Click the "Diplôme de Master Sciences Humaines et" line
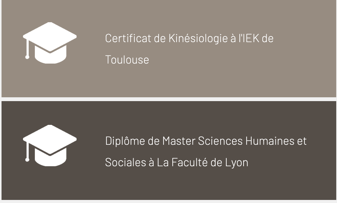 point(206,141)
